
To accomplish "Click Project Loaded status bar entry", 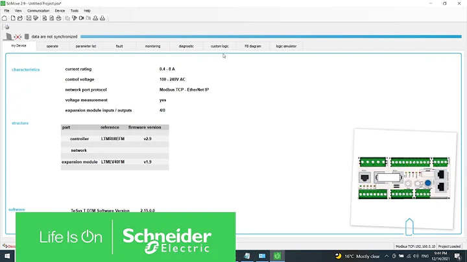I will 449,246.
